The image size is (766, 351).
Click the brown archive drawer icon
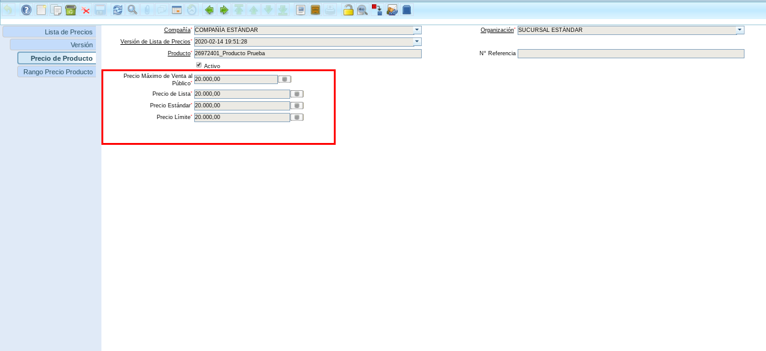(315, 10)
